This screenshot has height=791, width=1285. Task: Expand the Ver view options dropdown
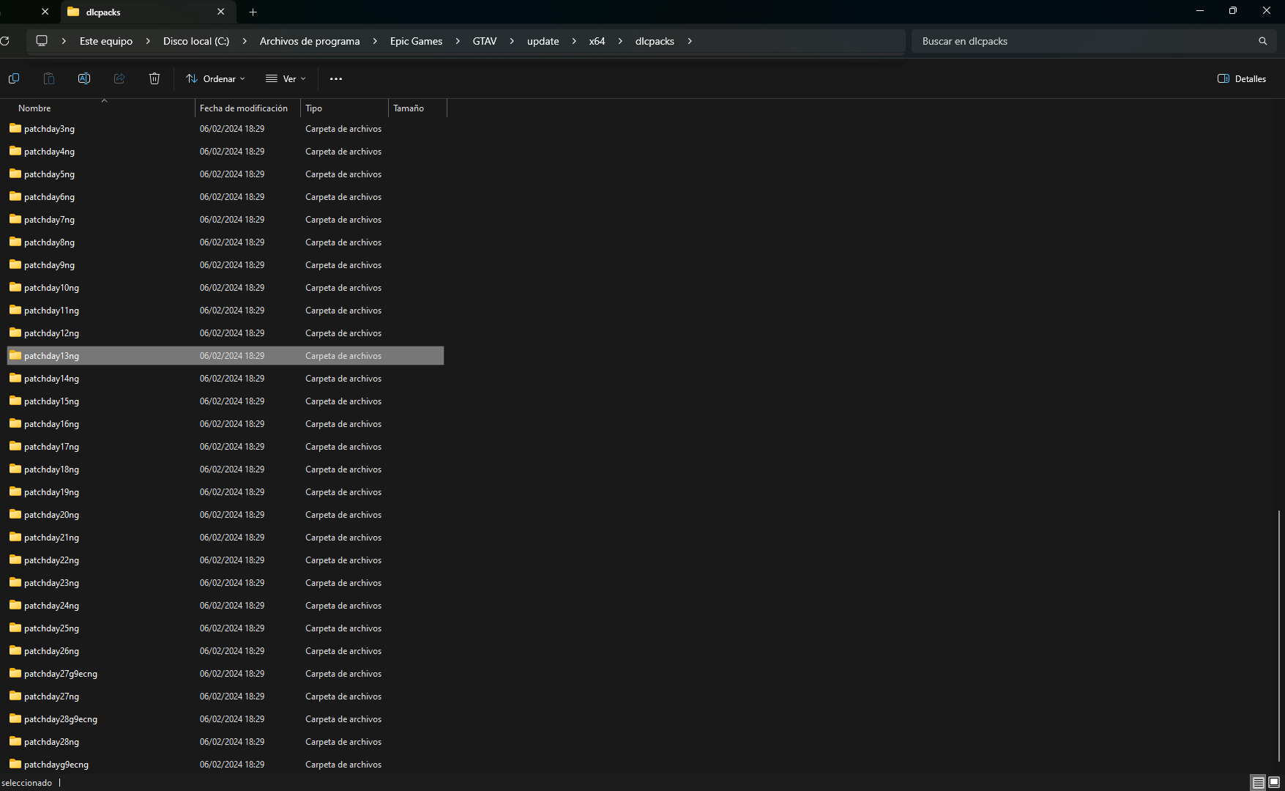coord(286,78)
